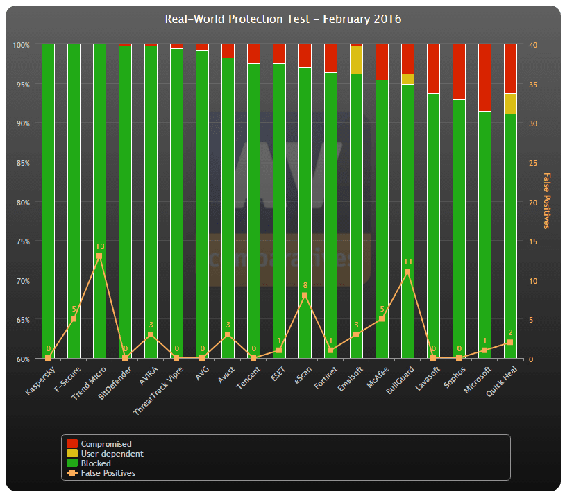Image resolution: width=565 pixels, height=494 pixels.
Task: Select the Trend Micro false positive marker labeled 13
Action: point(99,256)
